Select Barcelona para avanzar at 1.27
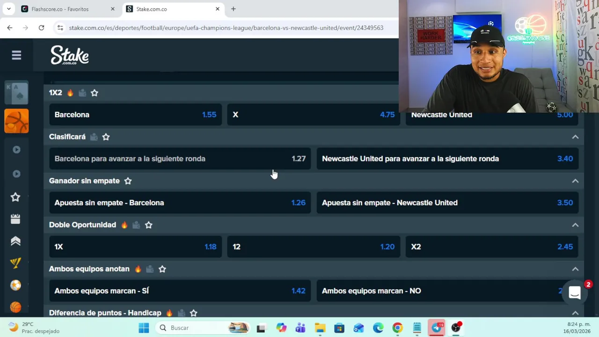The image size is (599, 337). pyautogui.click(x=180, y=159)
